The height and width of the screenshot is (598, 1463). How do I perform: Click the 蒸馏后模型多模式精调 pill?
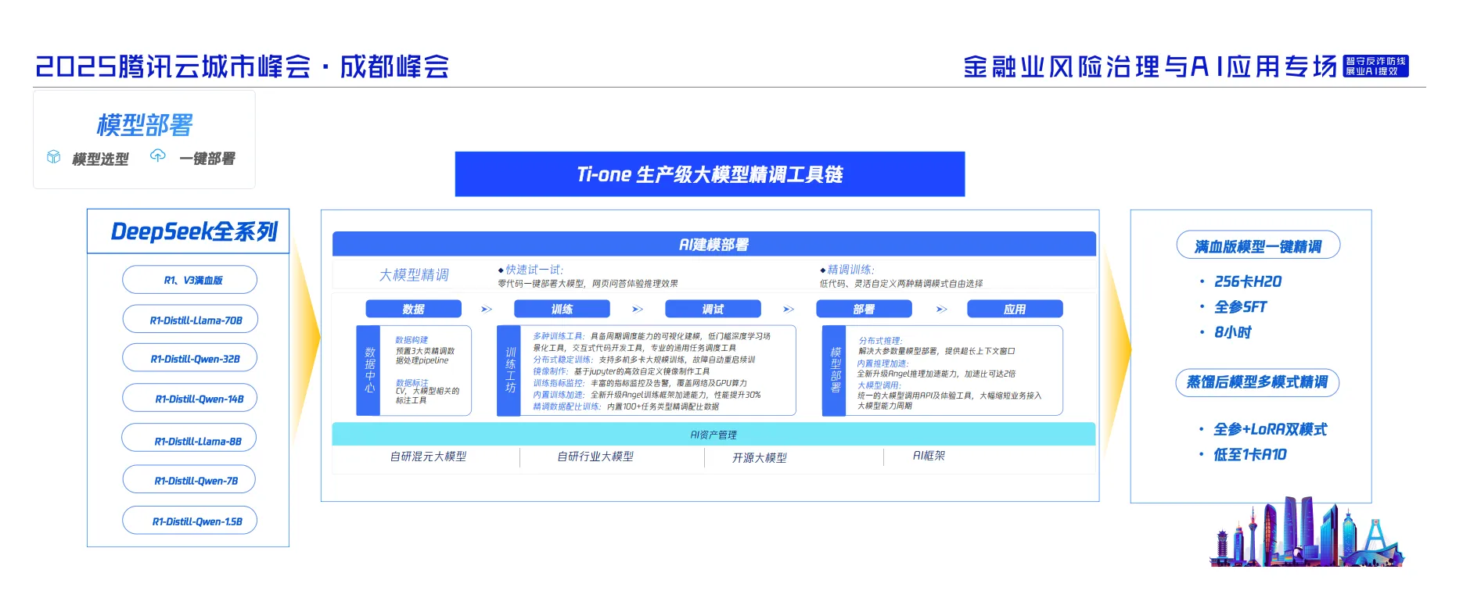click(1257, 382)
